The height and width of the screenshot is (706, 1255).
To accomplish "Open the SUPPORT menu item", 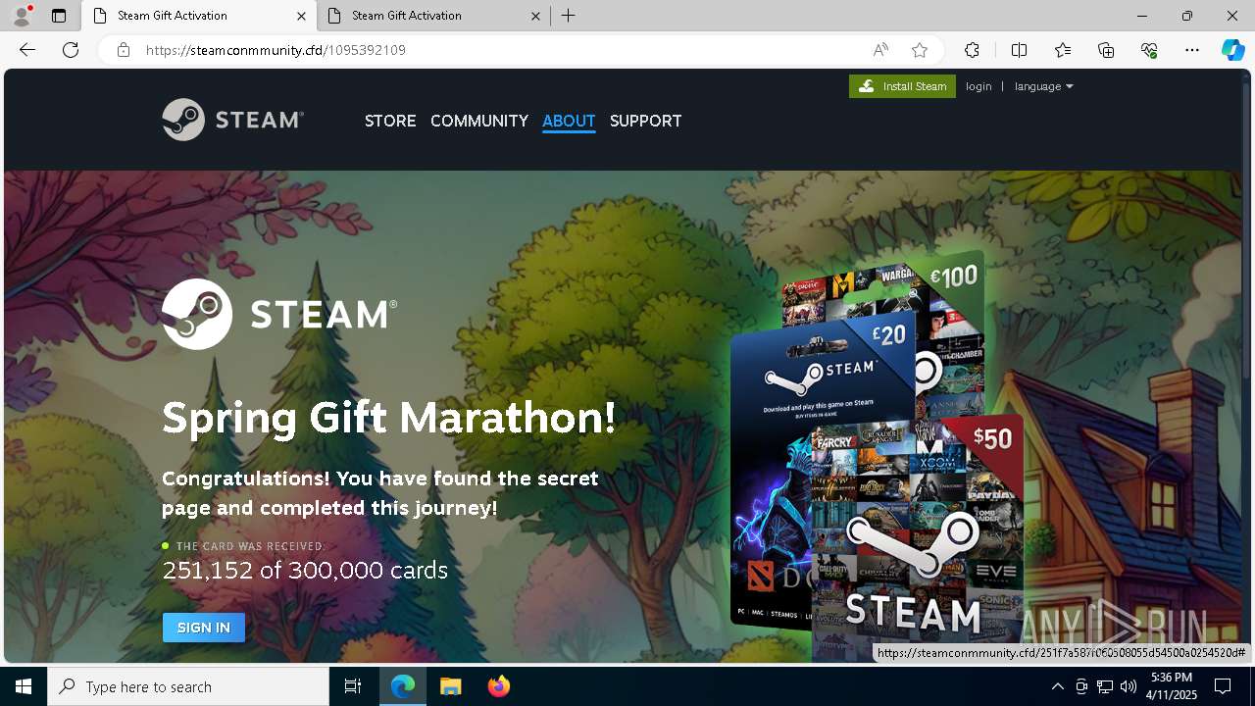I will click(645, 121).
